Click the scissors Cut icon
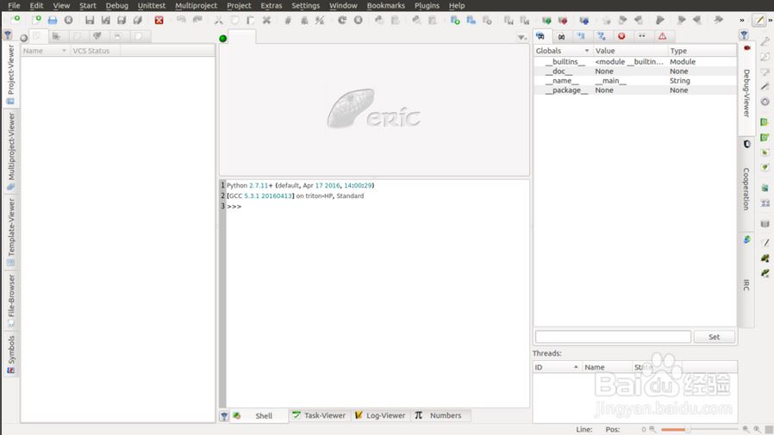The image size is (774, 435). click(x=218, y=20)
